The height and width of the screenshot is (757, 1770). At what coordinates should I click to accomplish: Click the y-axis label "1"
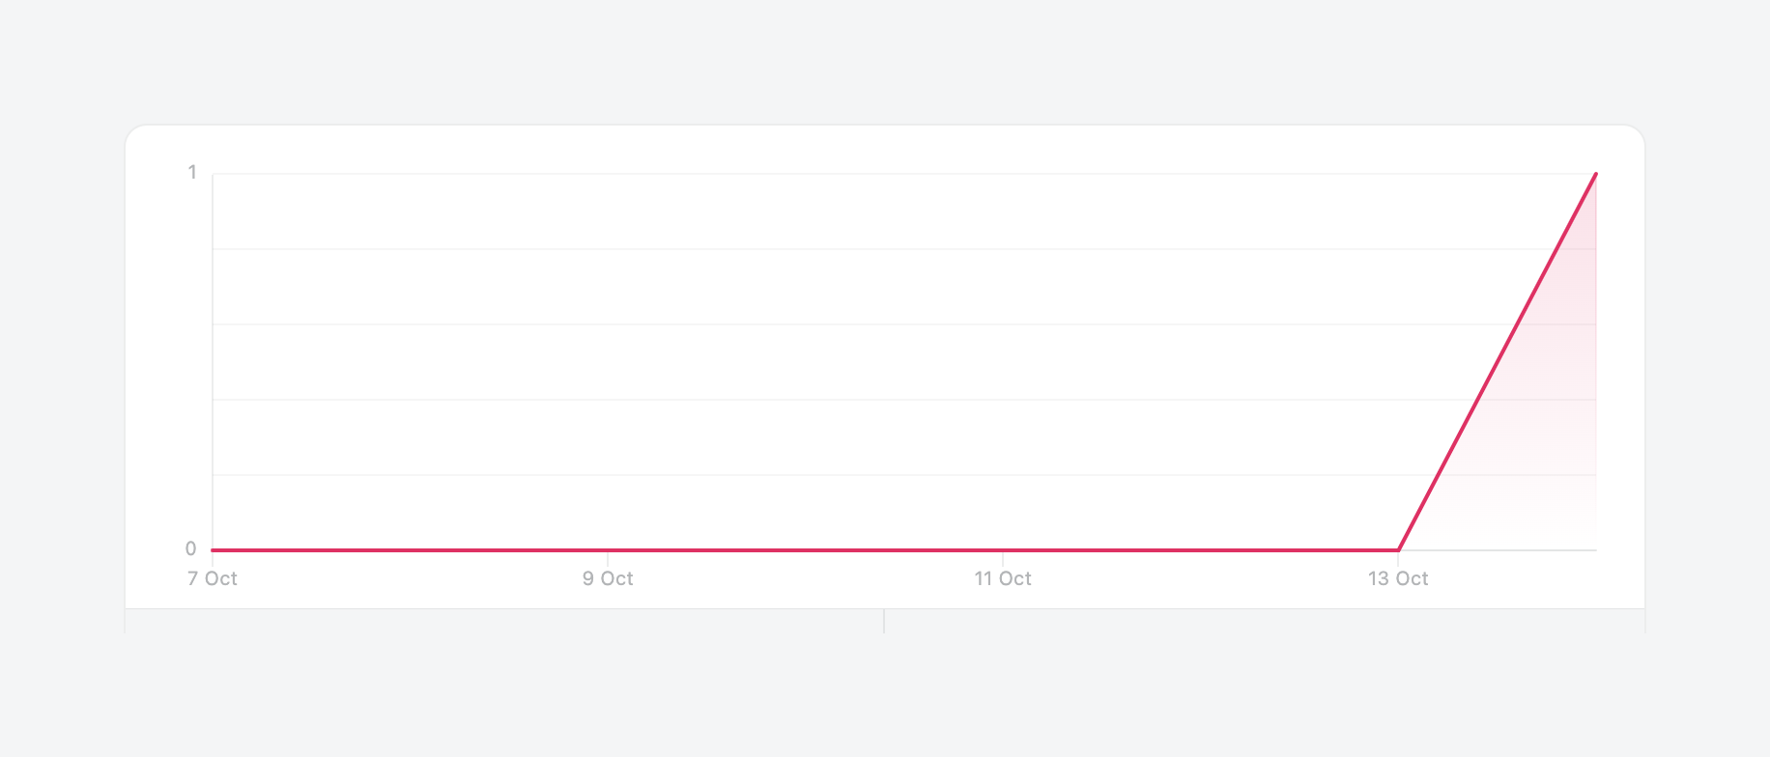click(x=192, y=173)
